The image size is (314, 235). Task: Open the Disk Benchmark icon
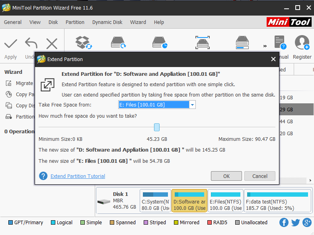click(x=160, y=42)
